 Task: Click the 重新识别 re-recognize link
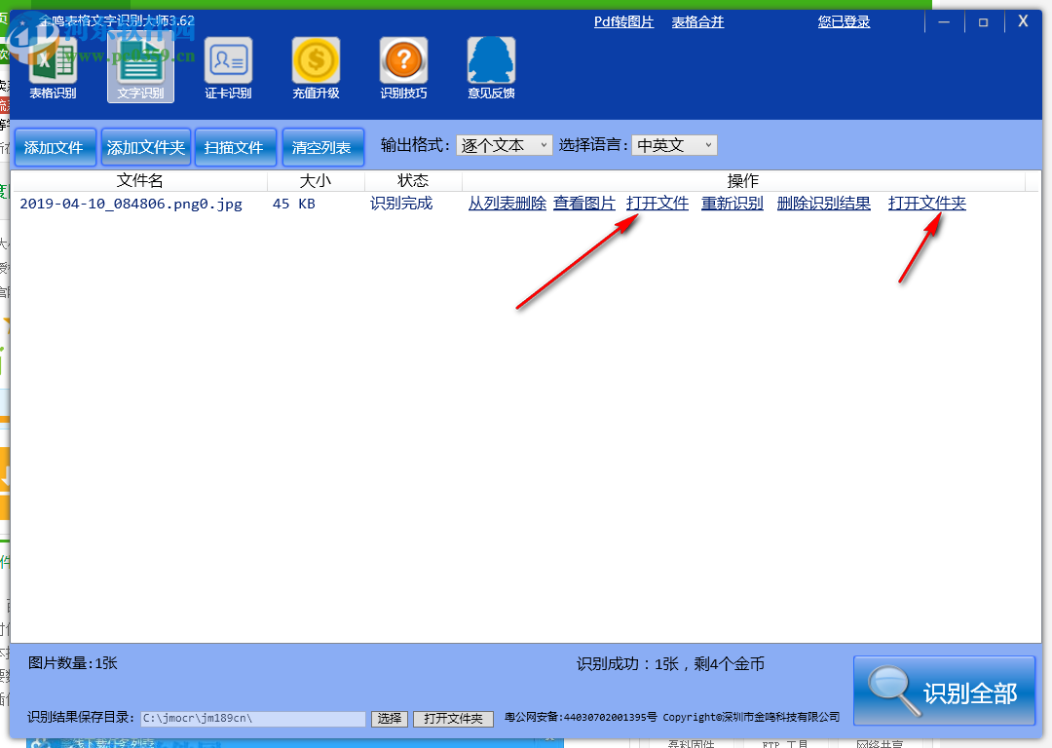(x=733, y=204)
